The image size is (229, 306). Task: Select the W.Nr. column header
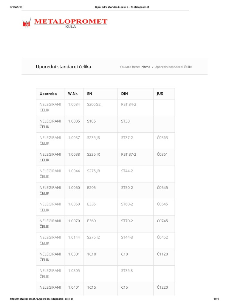point(73,94)
